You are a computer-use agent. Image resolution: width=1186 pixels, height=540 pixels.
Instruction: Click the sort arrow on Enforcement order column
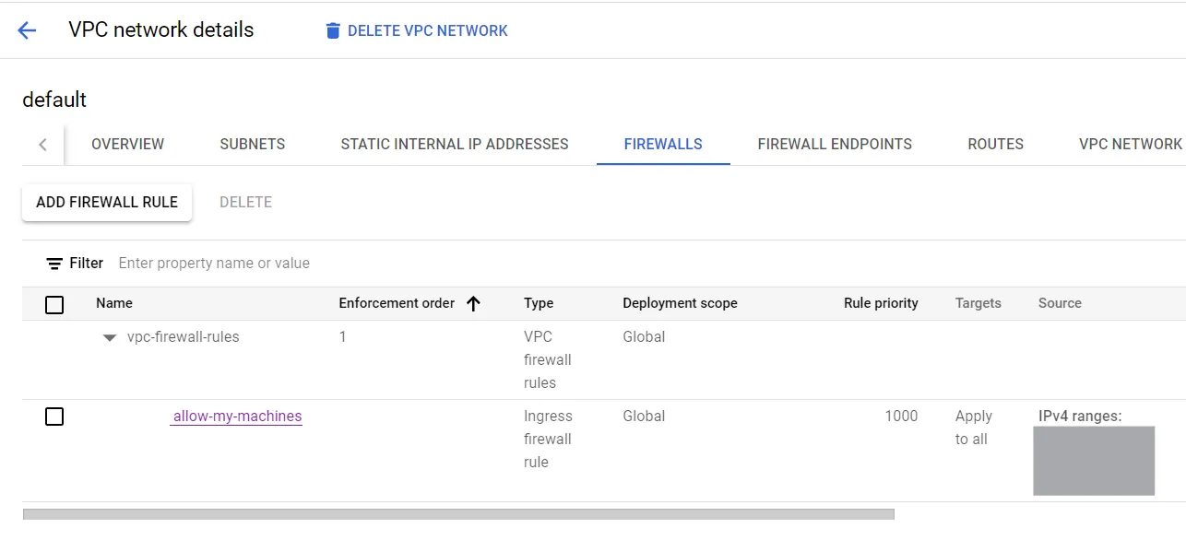tap(473, 303)
